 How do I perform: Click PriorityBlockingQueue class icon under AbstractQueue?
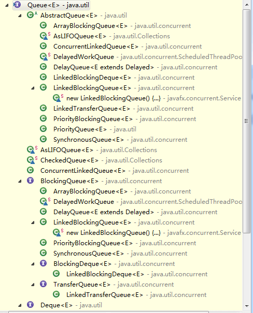(43, 118)
